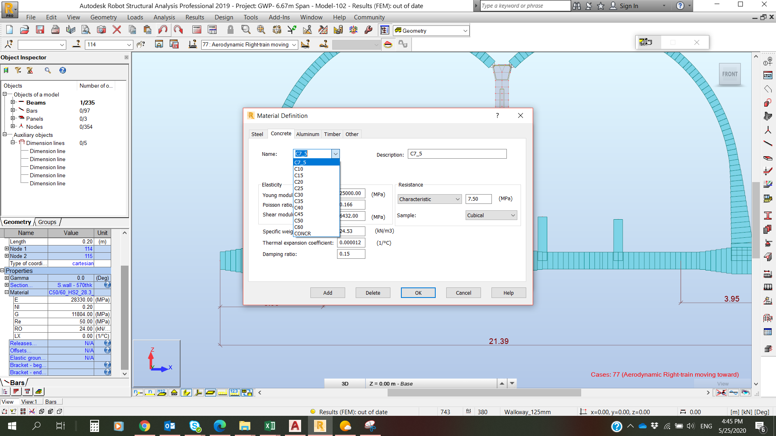
Task: Click the Undo arrow icon
Action: tap(163, 29)
